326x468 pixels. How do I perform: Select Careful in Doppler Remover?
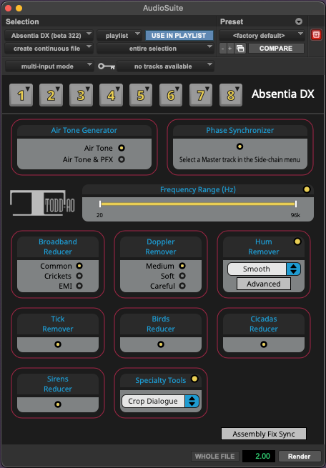click(182, 286)
